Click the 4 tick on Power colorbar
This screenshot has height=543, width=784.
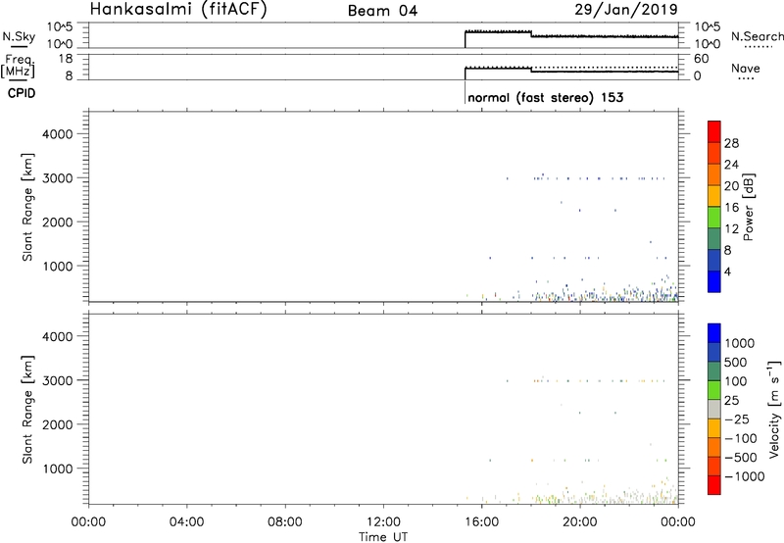[x=727, y=271]
